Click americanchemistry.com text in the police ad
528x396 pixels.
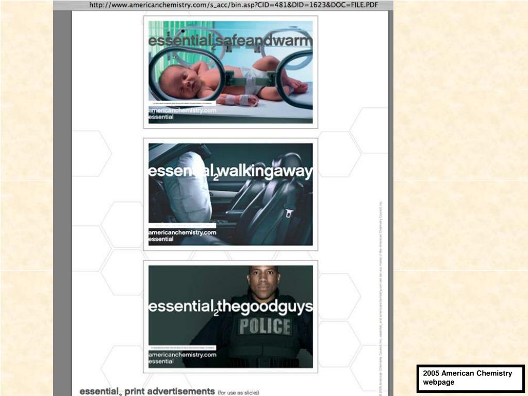182,355
